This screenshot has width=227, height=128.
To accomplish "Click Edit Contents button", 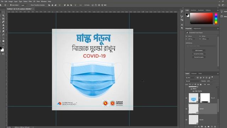I will pyautogui.click(x=199, y=50).
